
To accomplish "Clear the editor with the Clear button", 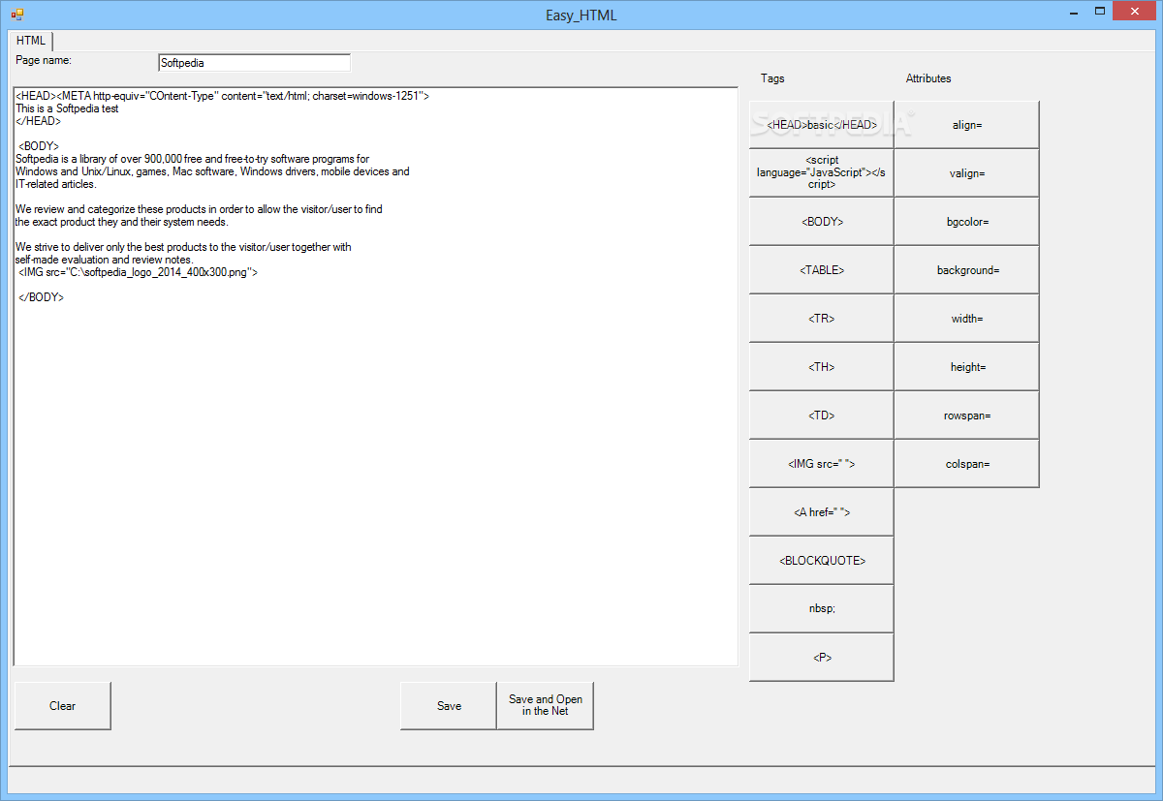I will tap(62, 706).
